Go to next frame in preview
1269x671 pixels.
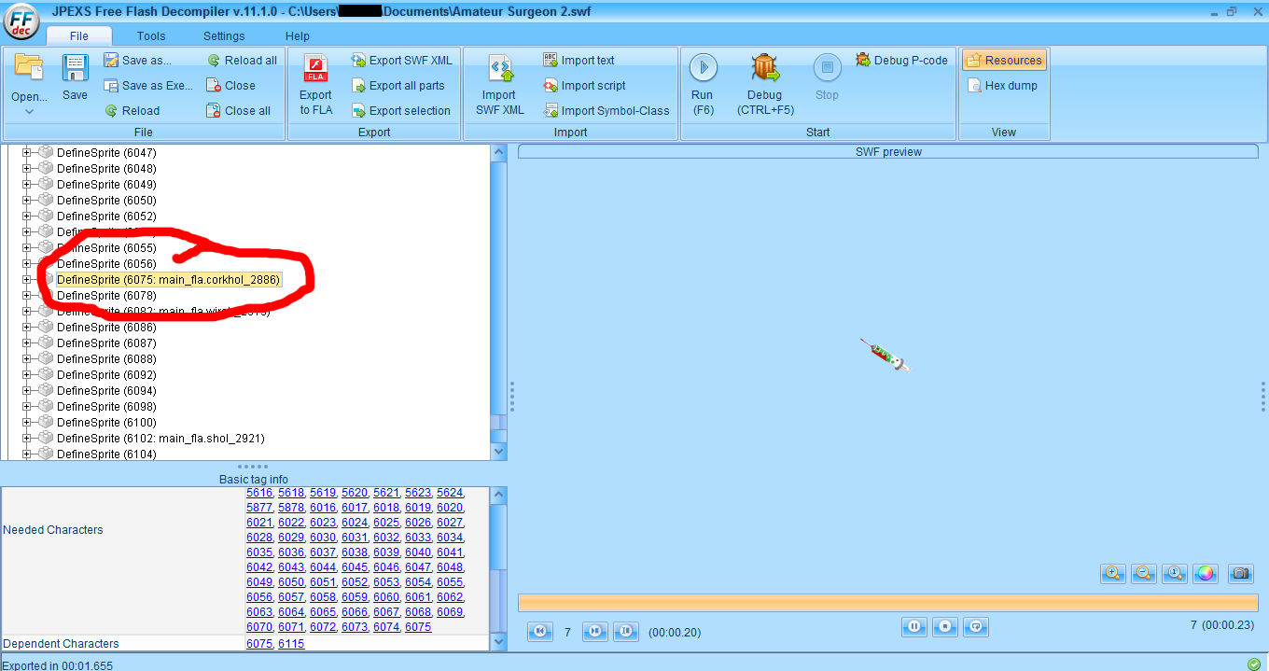[594, 632]
